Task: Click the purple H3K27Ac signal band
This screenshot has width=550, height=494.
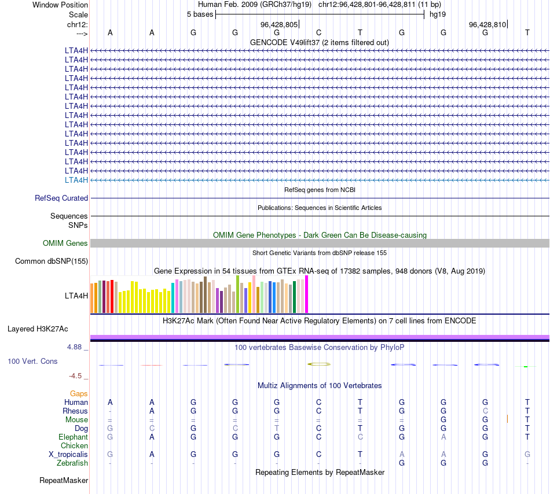Action: pyautogui.click(x=320, y=337)
